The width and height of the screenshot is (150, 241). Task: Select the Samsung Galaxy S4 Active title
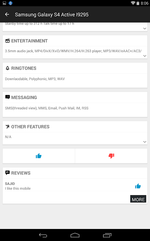(52, 14)
